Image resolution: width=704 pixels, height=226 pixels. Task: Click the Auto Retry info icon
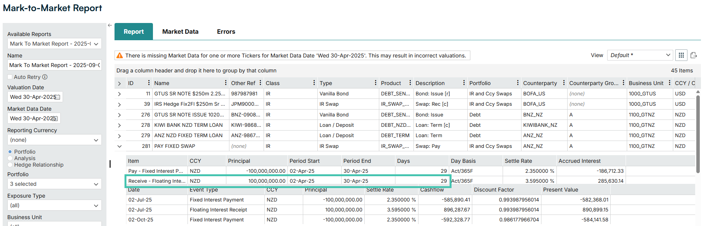(45, 77)
